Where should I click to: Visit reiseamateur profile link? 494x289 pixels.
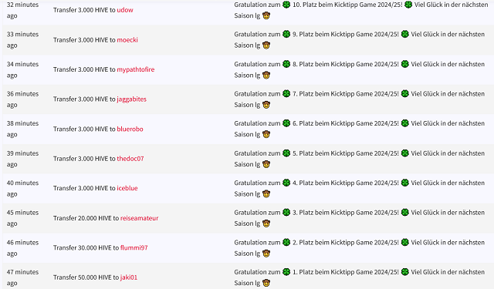pyautogui.click(x=139, y=218)
